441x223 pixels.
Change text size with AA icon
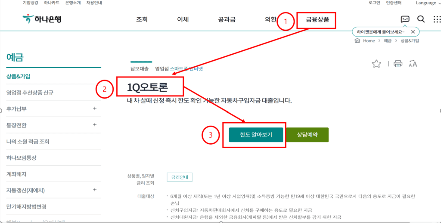pyautogui.click(x=413, y=64)
